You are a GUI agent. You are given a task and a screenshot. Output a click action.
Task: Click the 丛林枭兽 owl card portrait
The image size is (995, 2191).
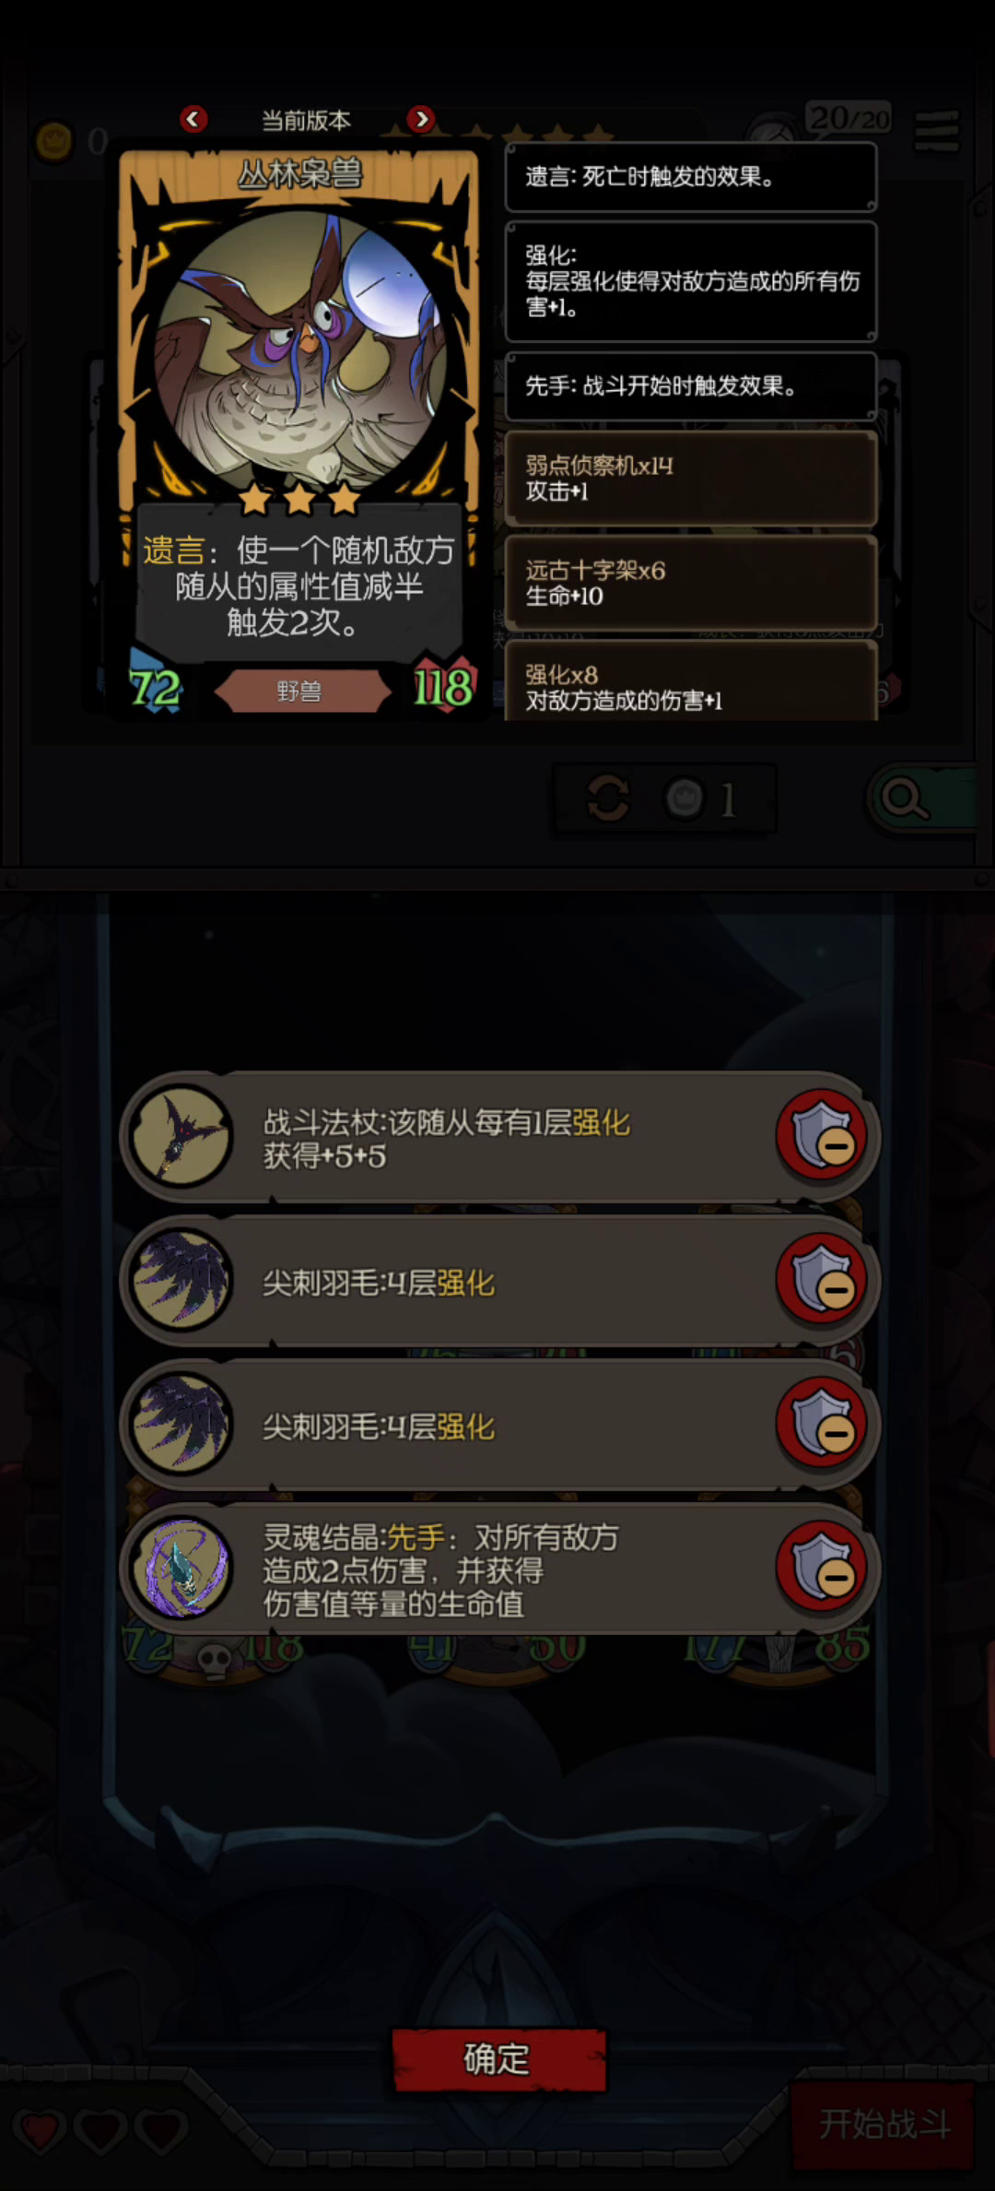pos(300,349)
